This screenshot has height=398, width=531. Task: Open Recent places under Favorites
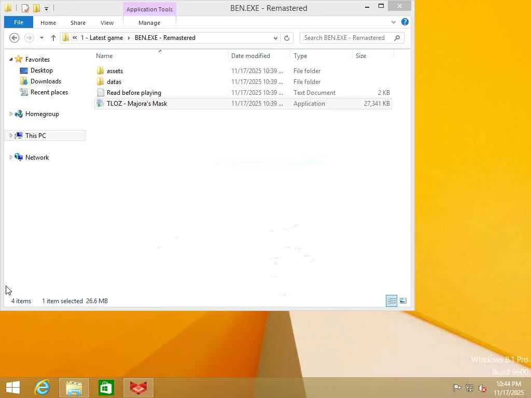tap(49, 92)
